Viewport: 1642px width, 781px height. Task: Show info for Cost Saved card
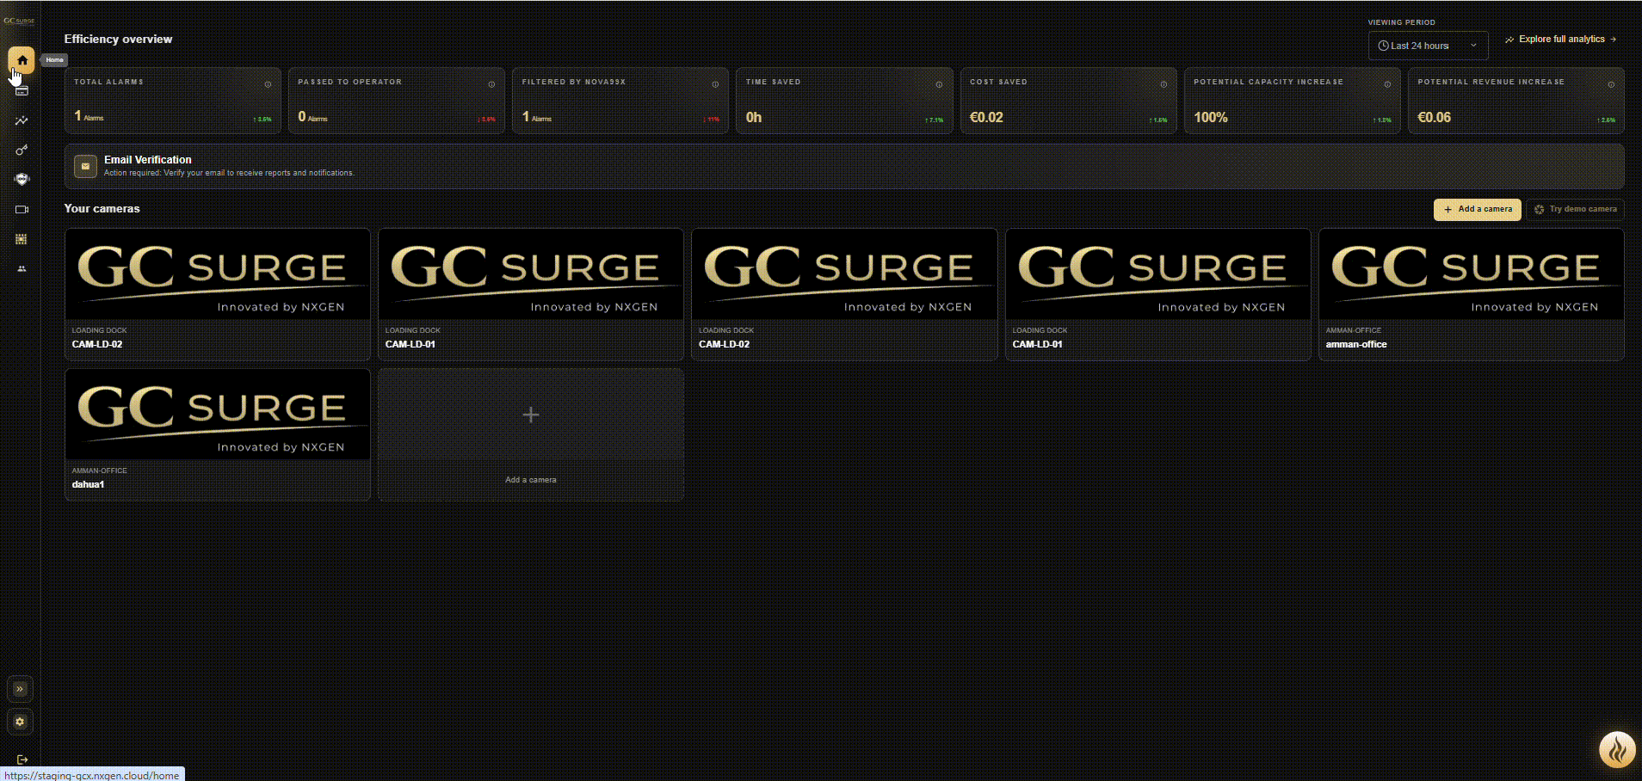click(1164, 84)
